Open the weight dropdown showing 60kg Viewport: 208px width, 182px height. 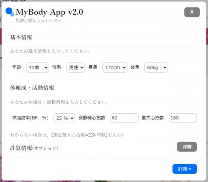click(x=156, y=67)
